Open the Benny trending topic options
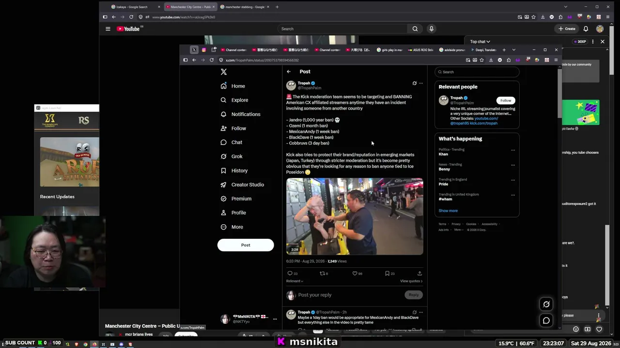 point(513,165)
